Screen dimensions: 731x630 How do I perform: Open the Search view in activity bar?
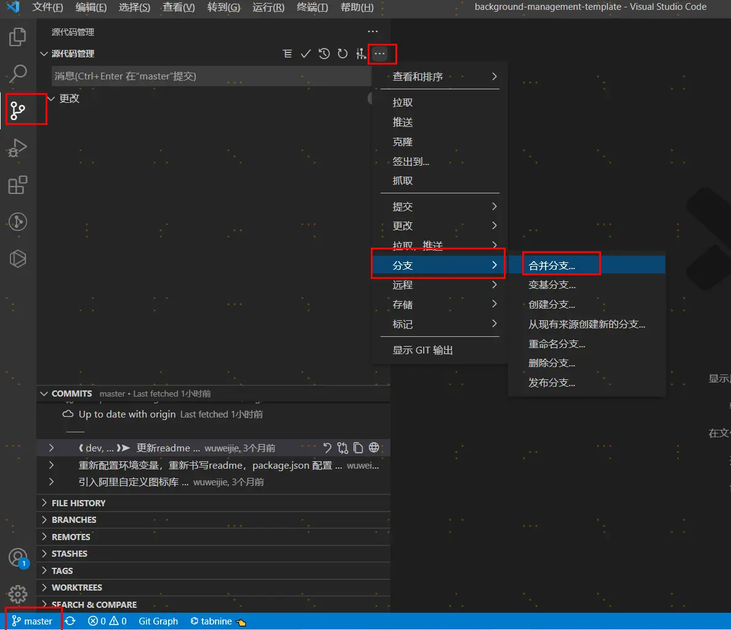18,74
